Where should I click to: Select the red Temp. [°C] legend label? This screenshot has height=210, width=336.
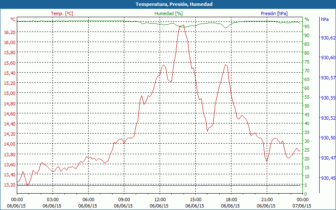[62, 13]
